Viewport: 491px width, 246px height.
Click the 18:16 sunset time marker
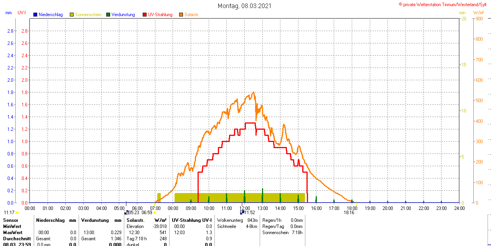(x=349, y=212)
